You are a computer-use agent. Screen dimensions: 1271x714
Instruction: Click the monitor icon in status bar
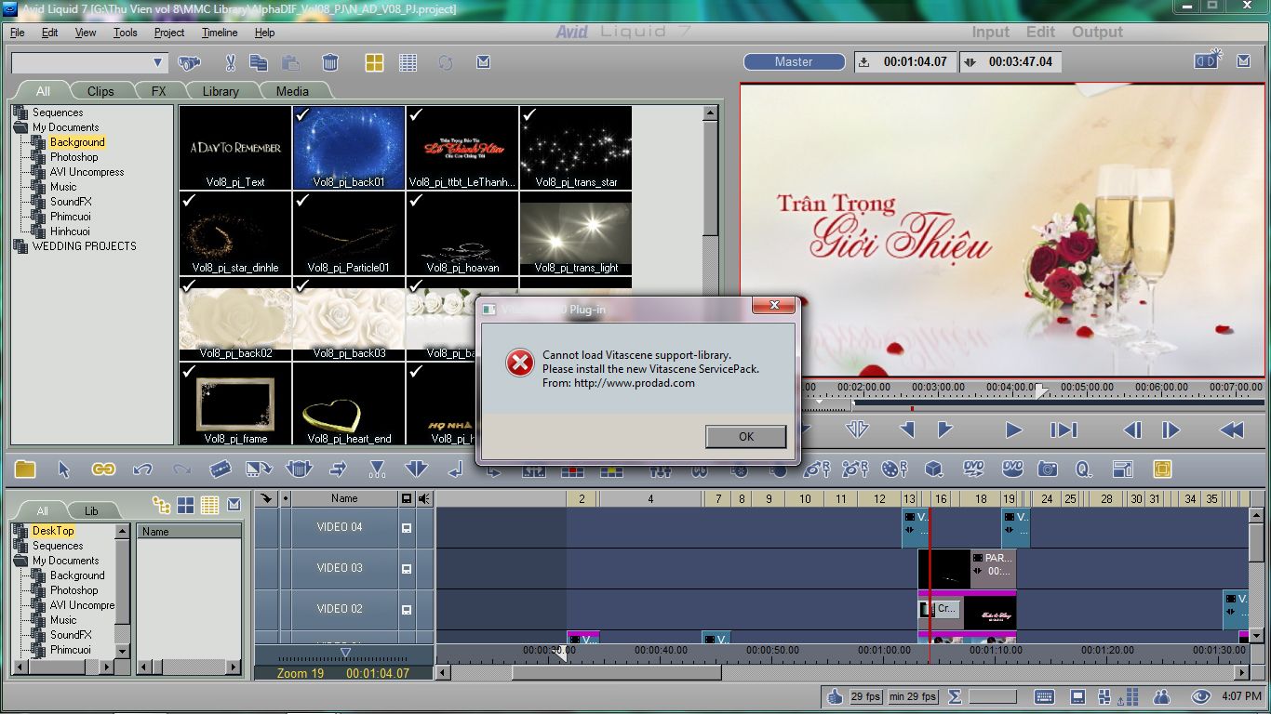[1077, 696]
